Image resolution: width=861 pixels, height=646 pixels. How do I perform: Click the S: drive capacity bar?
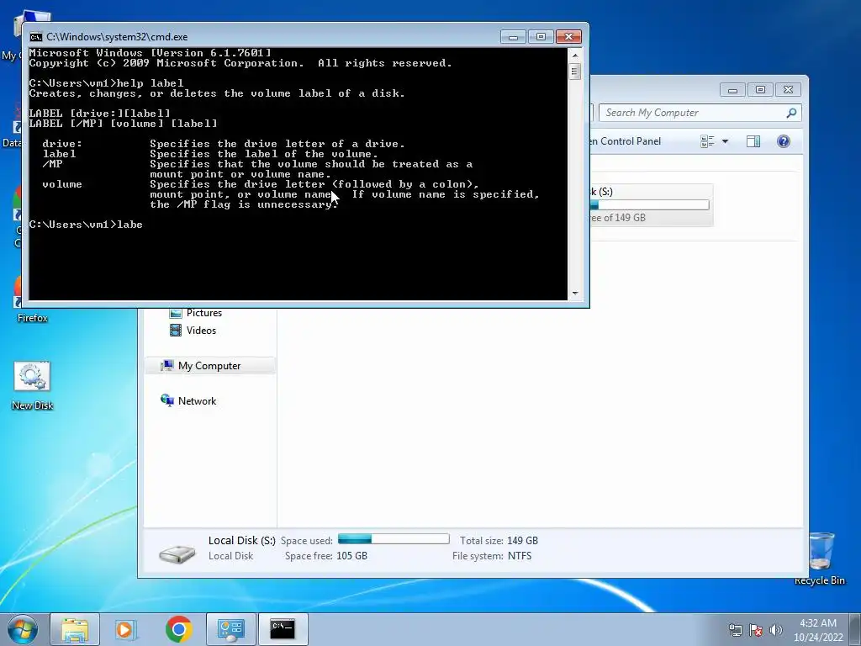649,205
